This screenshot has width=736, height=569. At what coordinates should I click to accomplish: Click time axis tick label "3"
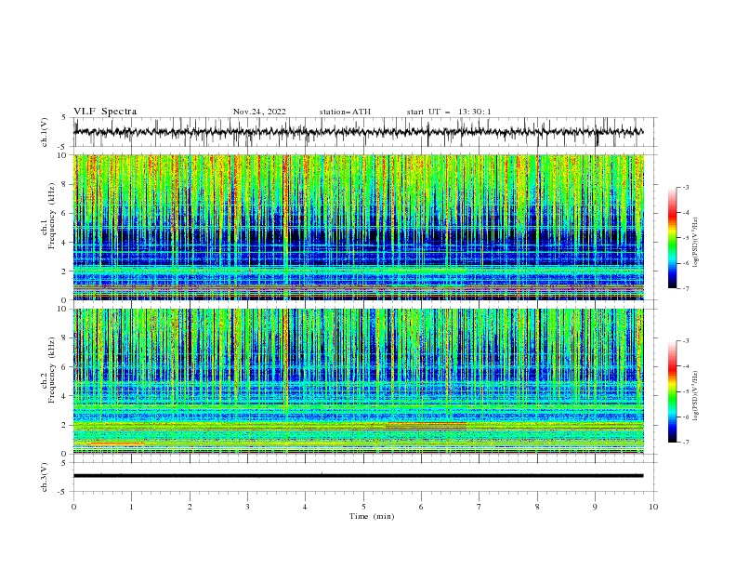pos(247,507)
